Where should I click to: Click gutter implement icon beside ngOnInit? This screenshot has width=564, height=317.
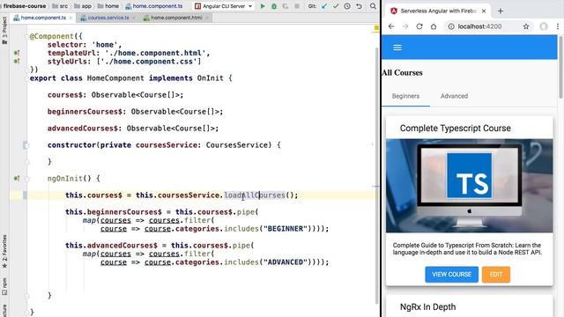[x=17, y=178]
